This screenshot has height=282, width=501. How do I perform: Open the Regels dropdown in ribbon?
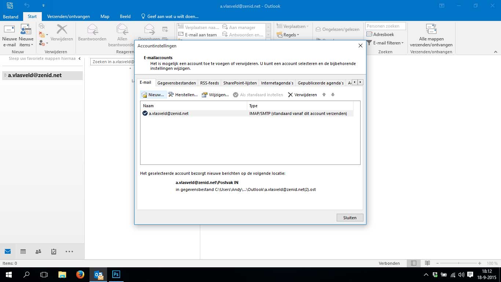pos(288,35)
